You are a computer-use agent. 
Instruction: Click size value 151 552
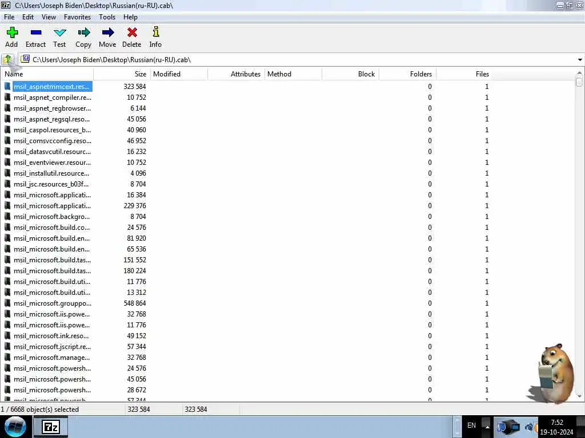135,260
